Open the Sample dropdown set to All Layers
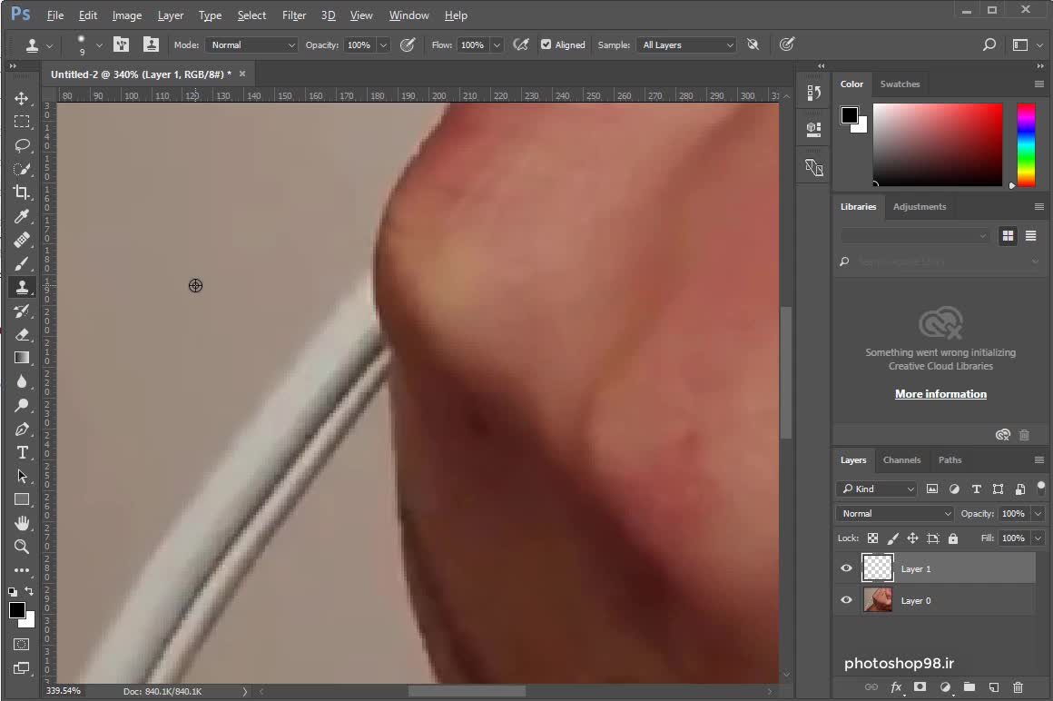Image resolution: width=1053 pixels, height=701 pixels. click(687, 44)
